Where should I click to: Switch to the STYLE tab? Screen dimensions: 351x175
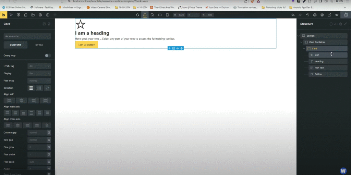click(x=39, y=45)
